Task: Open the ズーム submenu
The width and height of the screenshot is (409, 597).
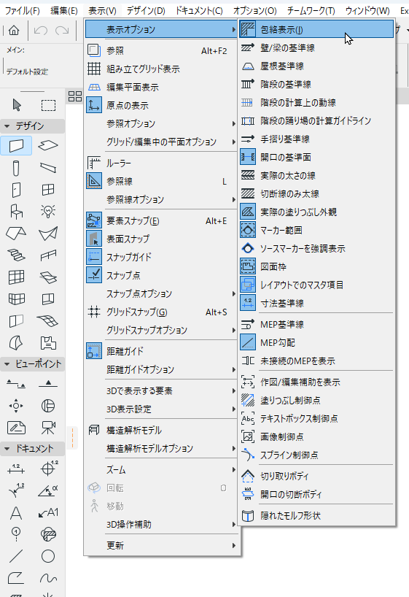Action: point(162,470)
